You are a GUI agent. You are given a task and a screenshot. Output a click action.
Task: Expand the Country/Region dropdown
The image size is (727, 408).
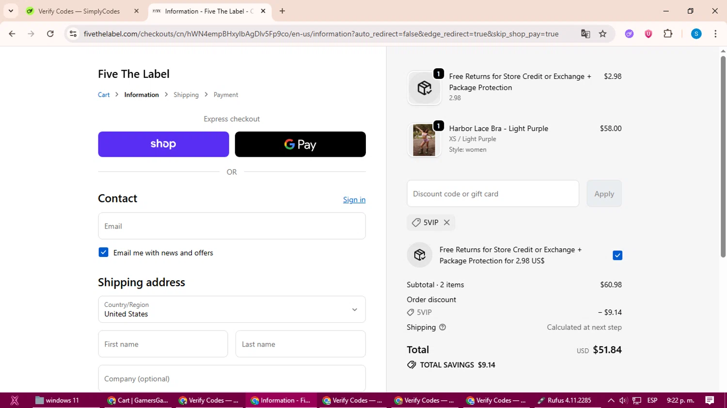point(232,309)
